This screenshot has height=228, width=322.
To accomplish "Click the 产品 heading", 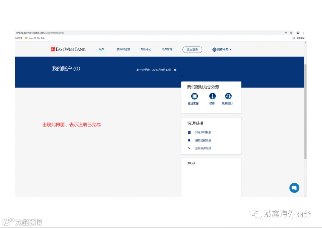I will pos(191,164).
